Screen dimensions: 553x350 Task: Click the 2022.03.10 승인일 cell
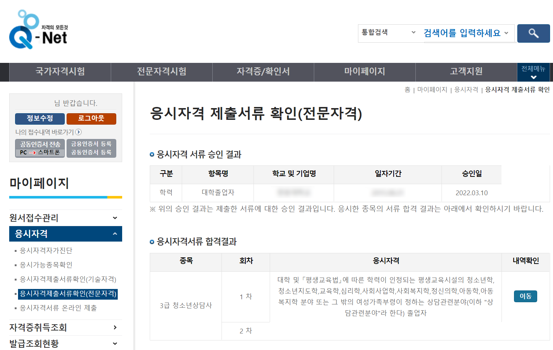471,193
